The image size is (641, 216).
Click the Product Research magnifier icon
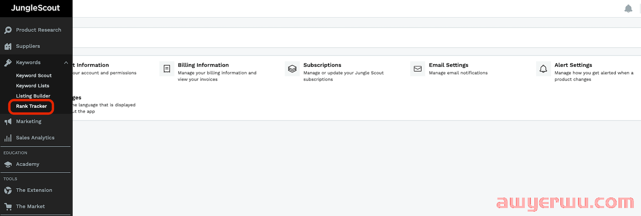click(8, 30)
